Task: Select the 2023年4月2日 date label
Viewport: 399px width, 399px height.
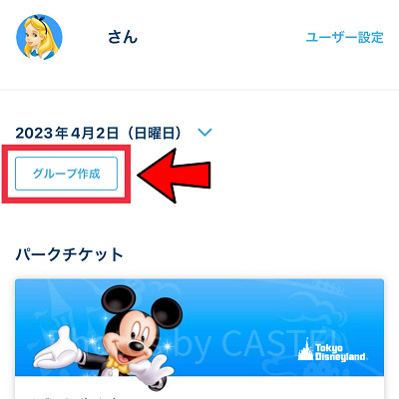Action: (x=67, y=133)
